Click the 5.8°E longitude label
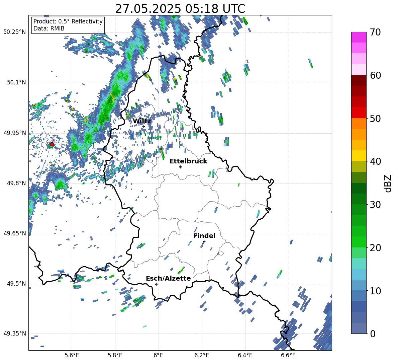Image resolution: width=396 pixels, height=362 pixels. (x=115, y=355)
